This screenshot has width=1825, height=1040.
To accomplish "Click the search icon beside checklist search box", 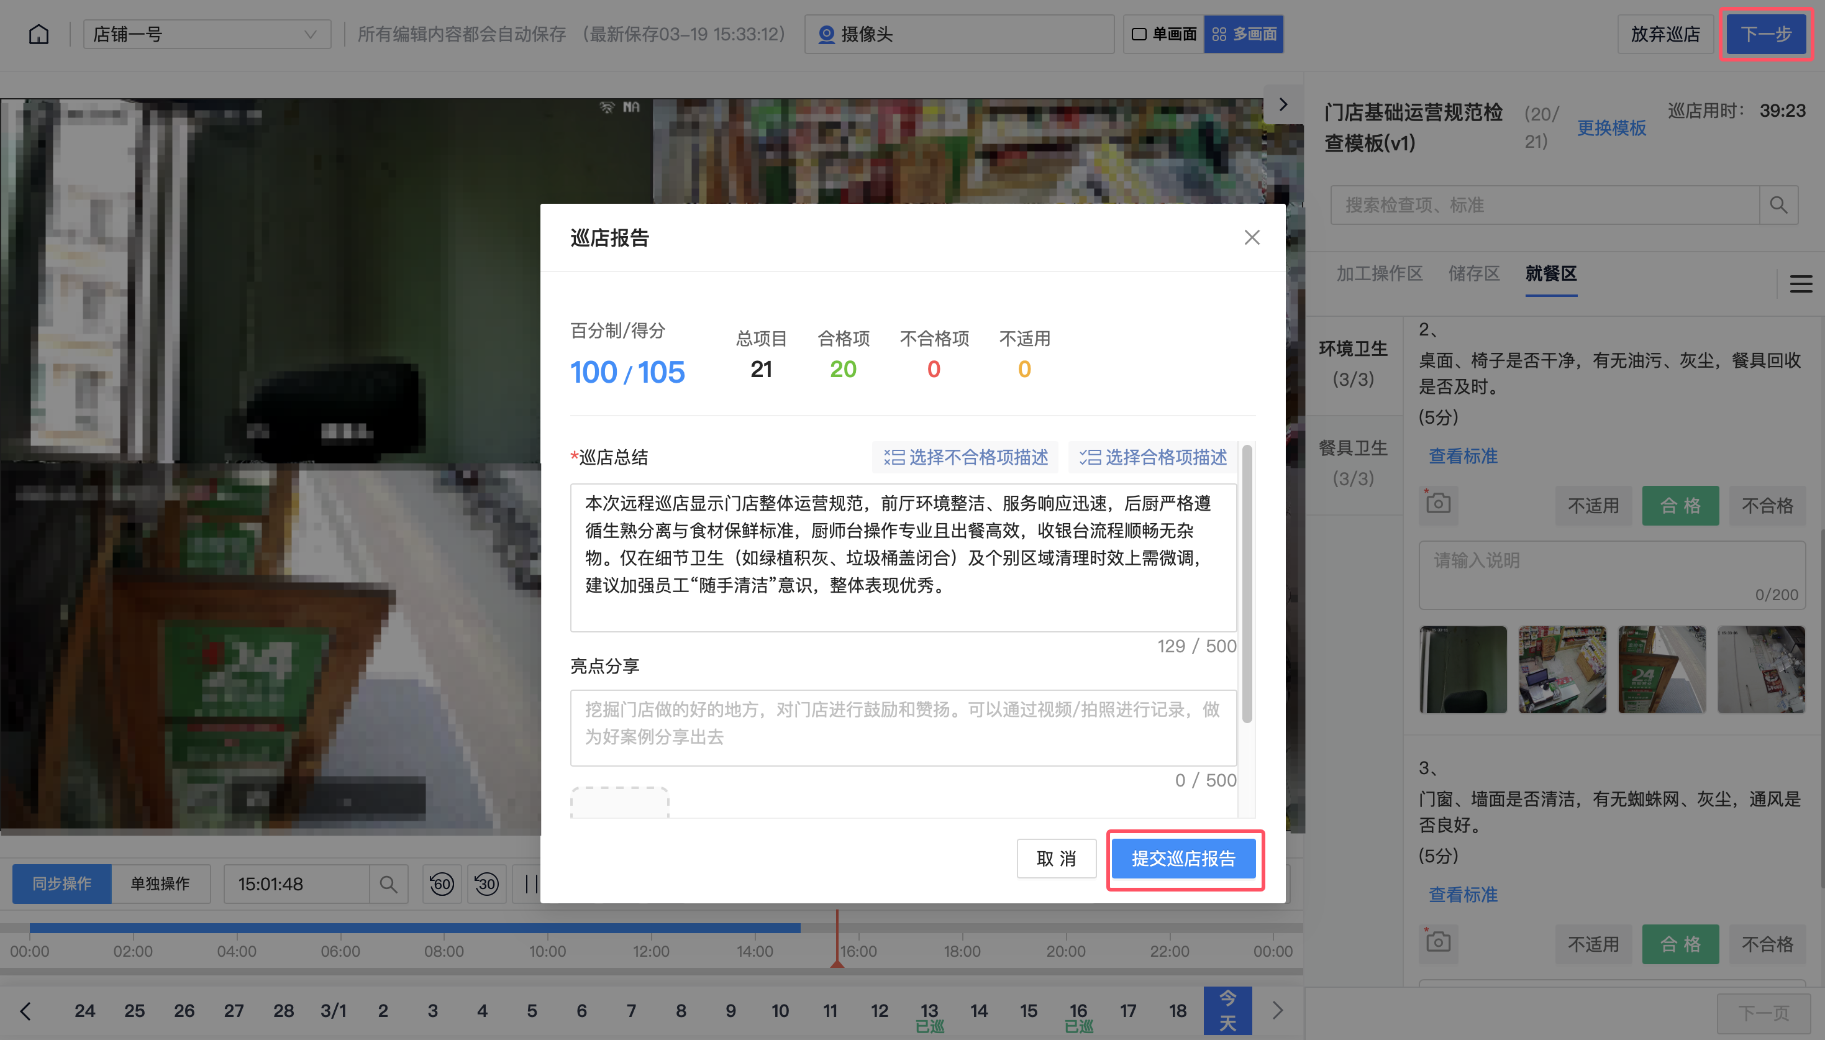I will pos(1778,206).
